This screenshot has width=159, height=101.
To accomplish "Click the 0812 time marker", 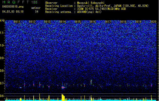I will pyautogui.click(x=32, y=22).
